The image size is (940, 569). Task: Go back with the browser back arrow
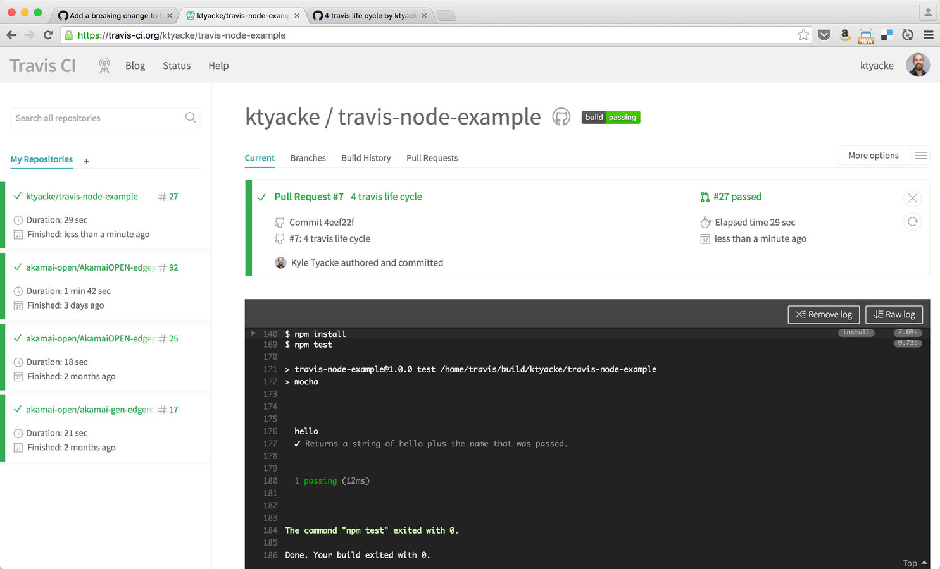click(11, 35)
